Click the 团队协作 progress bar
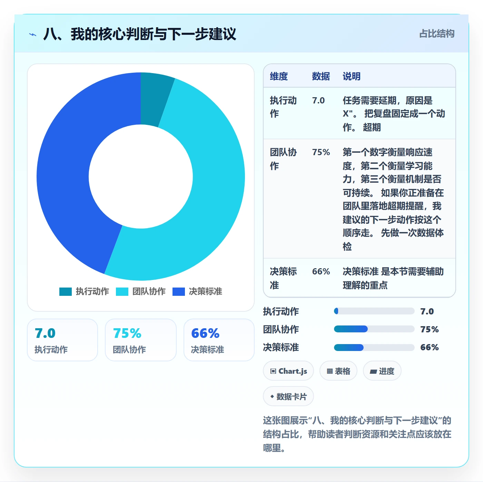 pyautogui.click(x=374, y=329)
